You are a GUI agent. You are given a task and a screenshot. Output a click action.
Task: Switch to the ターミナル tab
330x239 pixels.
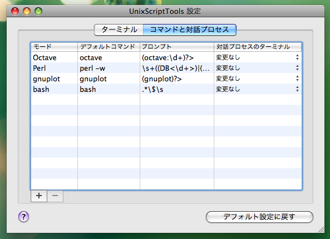coord(119,30)
